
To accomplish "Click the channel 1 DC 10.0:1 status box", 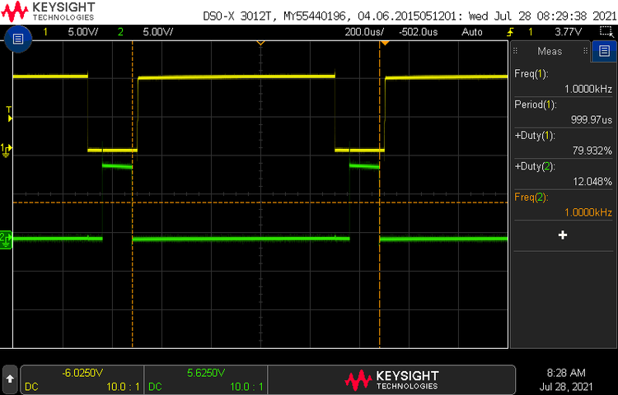I will [82, 379].
